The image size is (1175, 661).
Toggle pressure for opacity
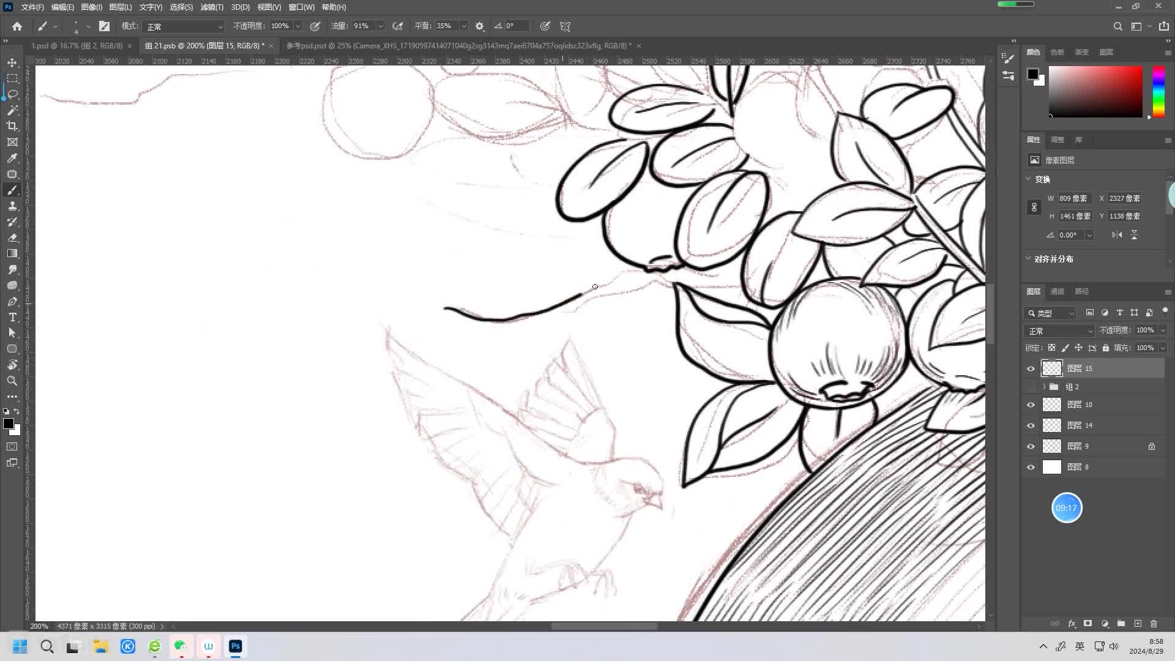coord(315,26)
